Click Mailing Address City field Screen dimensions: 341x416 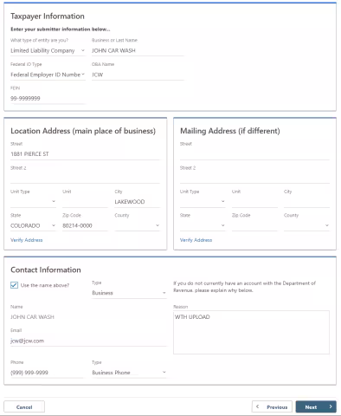point(306,201)
